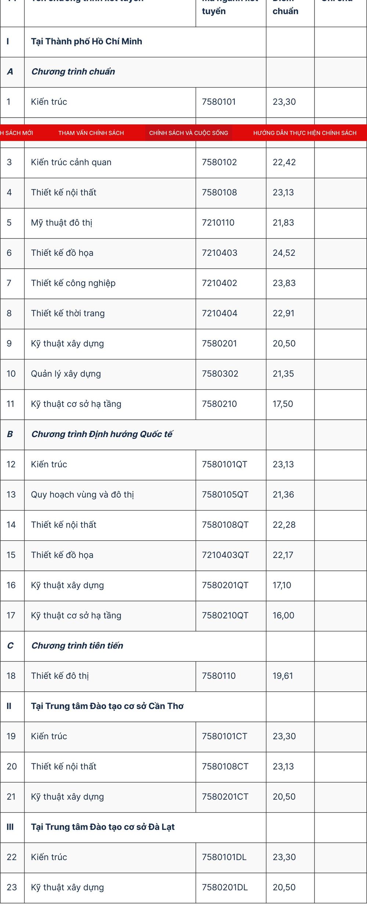
Task: Select Chương trình Định hướng Quốc tế heading
Action: tap(102, 434)
